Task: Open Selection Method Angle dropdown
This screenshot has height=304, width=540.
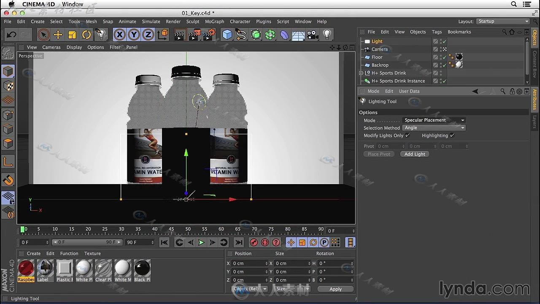Action: pos(434,128)
